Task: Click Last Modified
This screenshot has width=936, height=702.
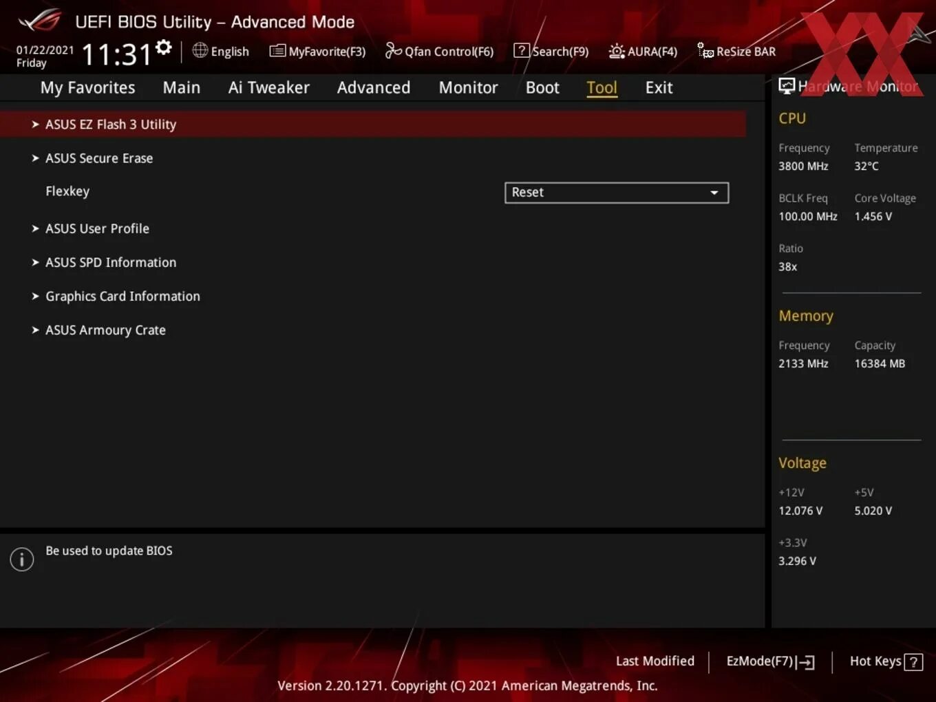Action: 655,661
